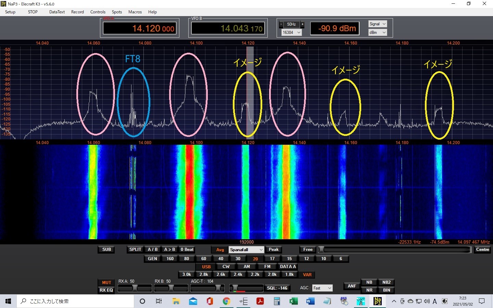Toggle the Avg averaging button

coord(220,250)
